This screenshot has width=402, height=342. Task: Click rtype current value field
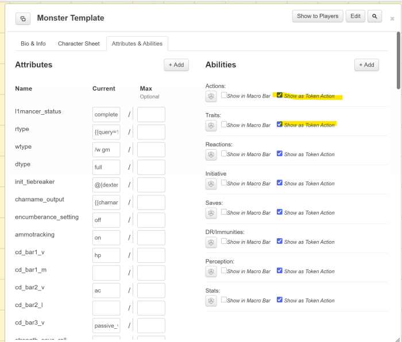coord(106,132)
